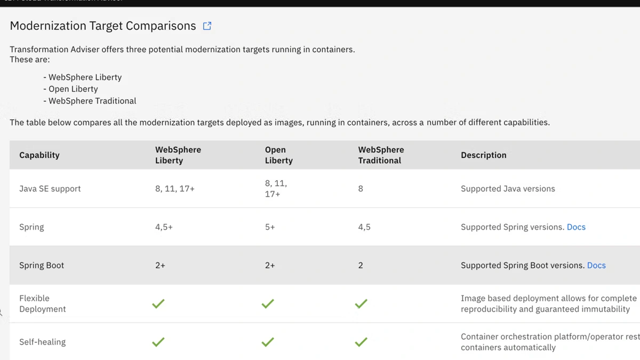This screenshot has width=640, height=360.
Task: Click the WebSphere Traditional column header
Action: [381, 155]
